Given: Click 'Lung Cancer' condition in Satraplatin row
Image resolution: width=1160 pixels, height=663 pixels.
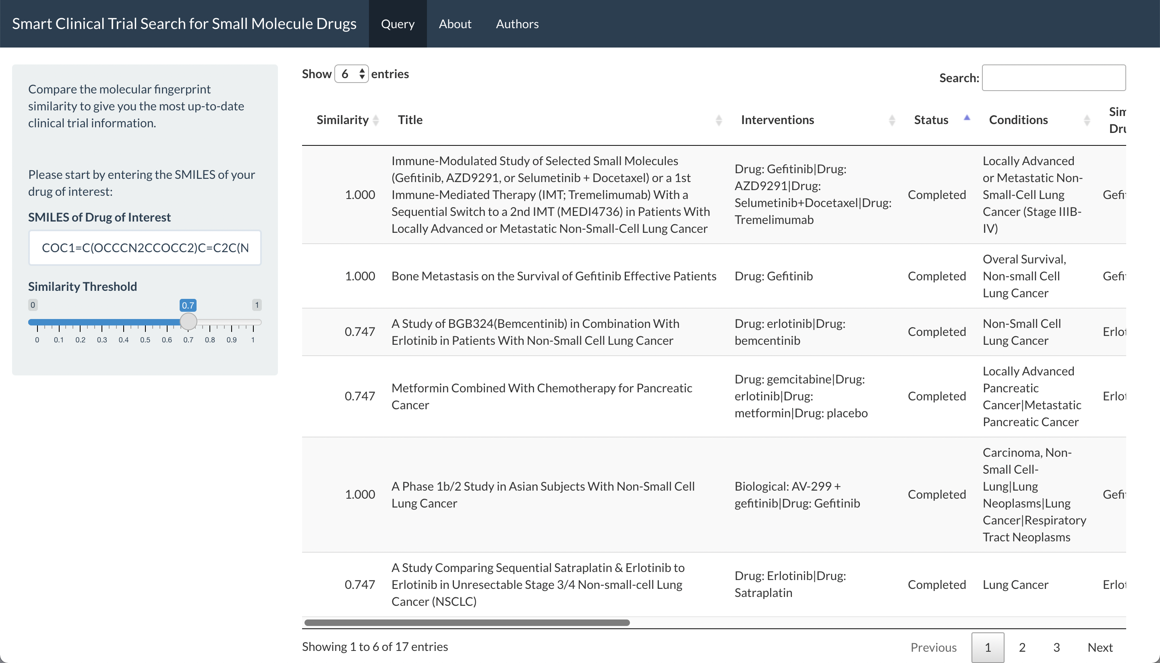Looking at the screenshot, I should tap(1015, 585).
